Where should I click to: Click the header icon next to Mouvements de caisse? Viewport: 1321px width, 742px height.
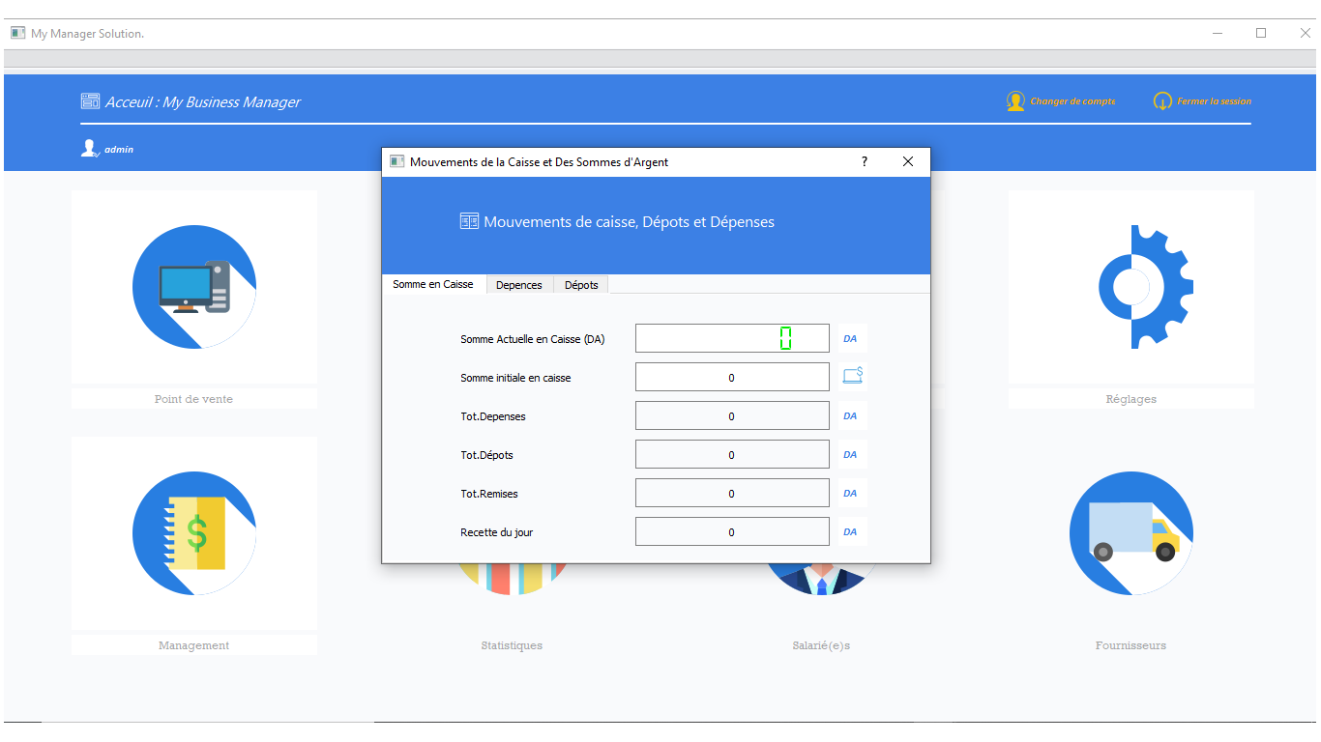[469, 221]
